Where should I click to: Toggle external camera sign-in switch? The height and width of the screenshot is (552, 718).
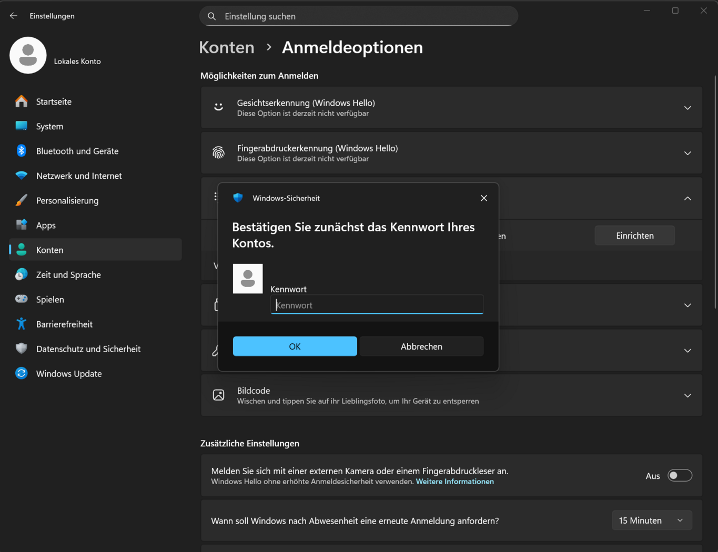point(680,476)
